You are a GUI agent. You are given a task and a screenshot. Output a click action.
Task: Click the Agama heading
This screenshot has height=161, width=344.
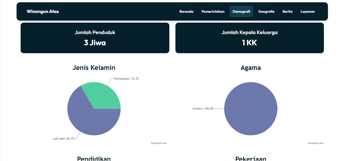pos(251,68)
